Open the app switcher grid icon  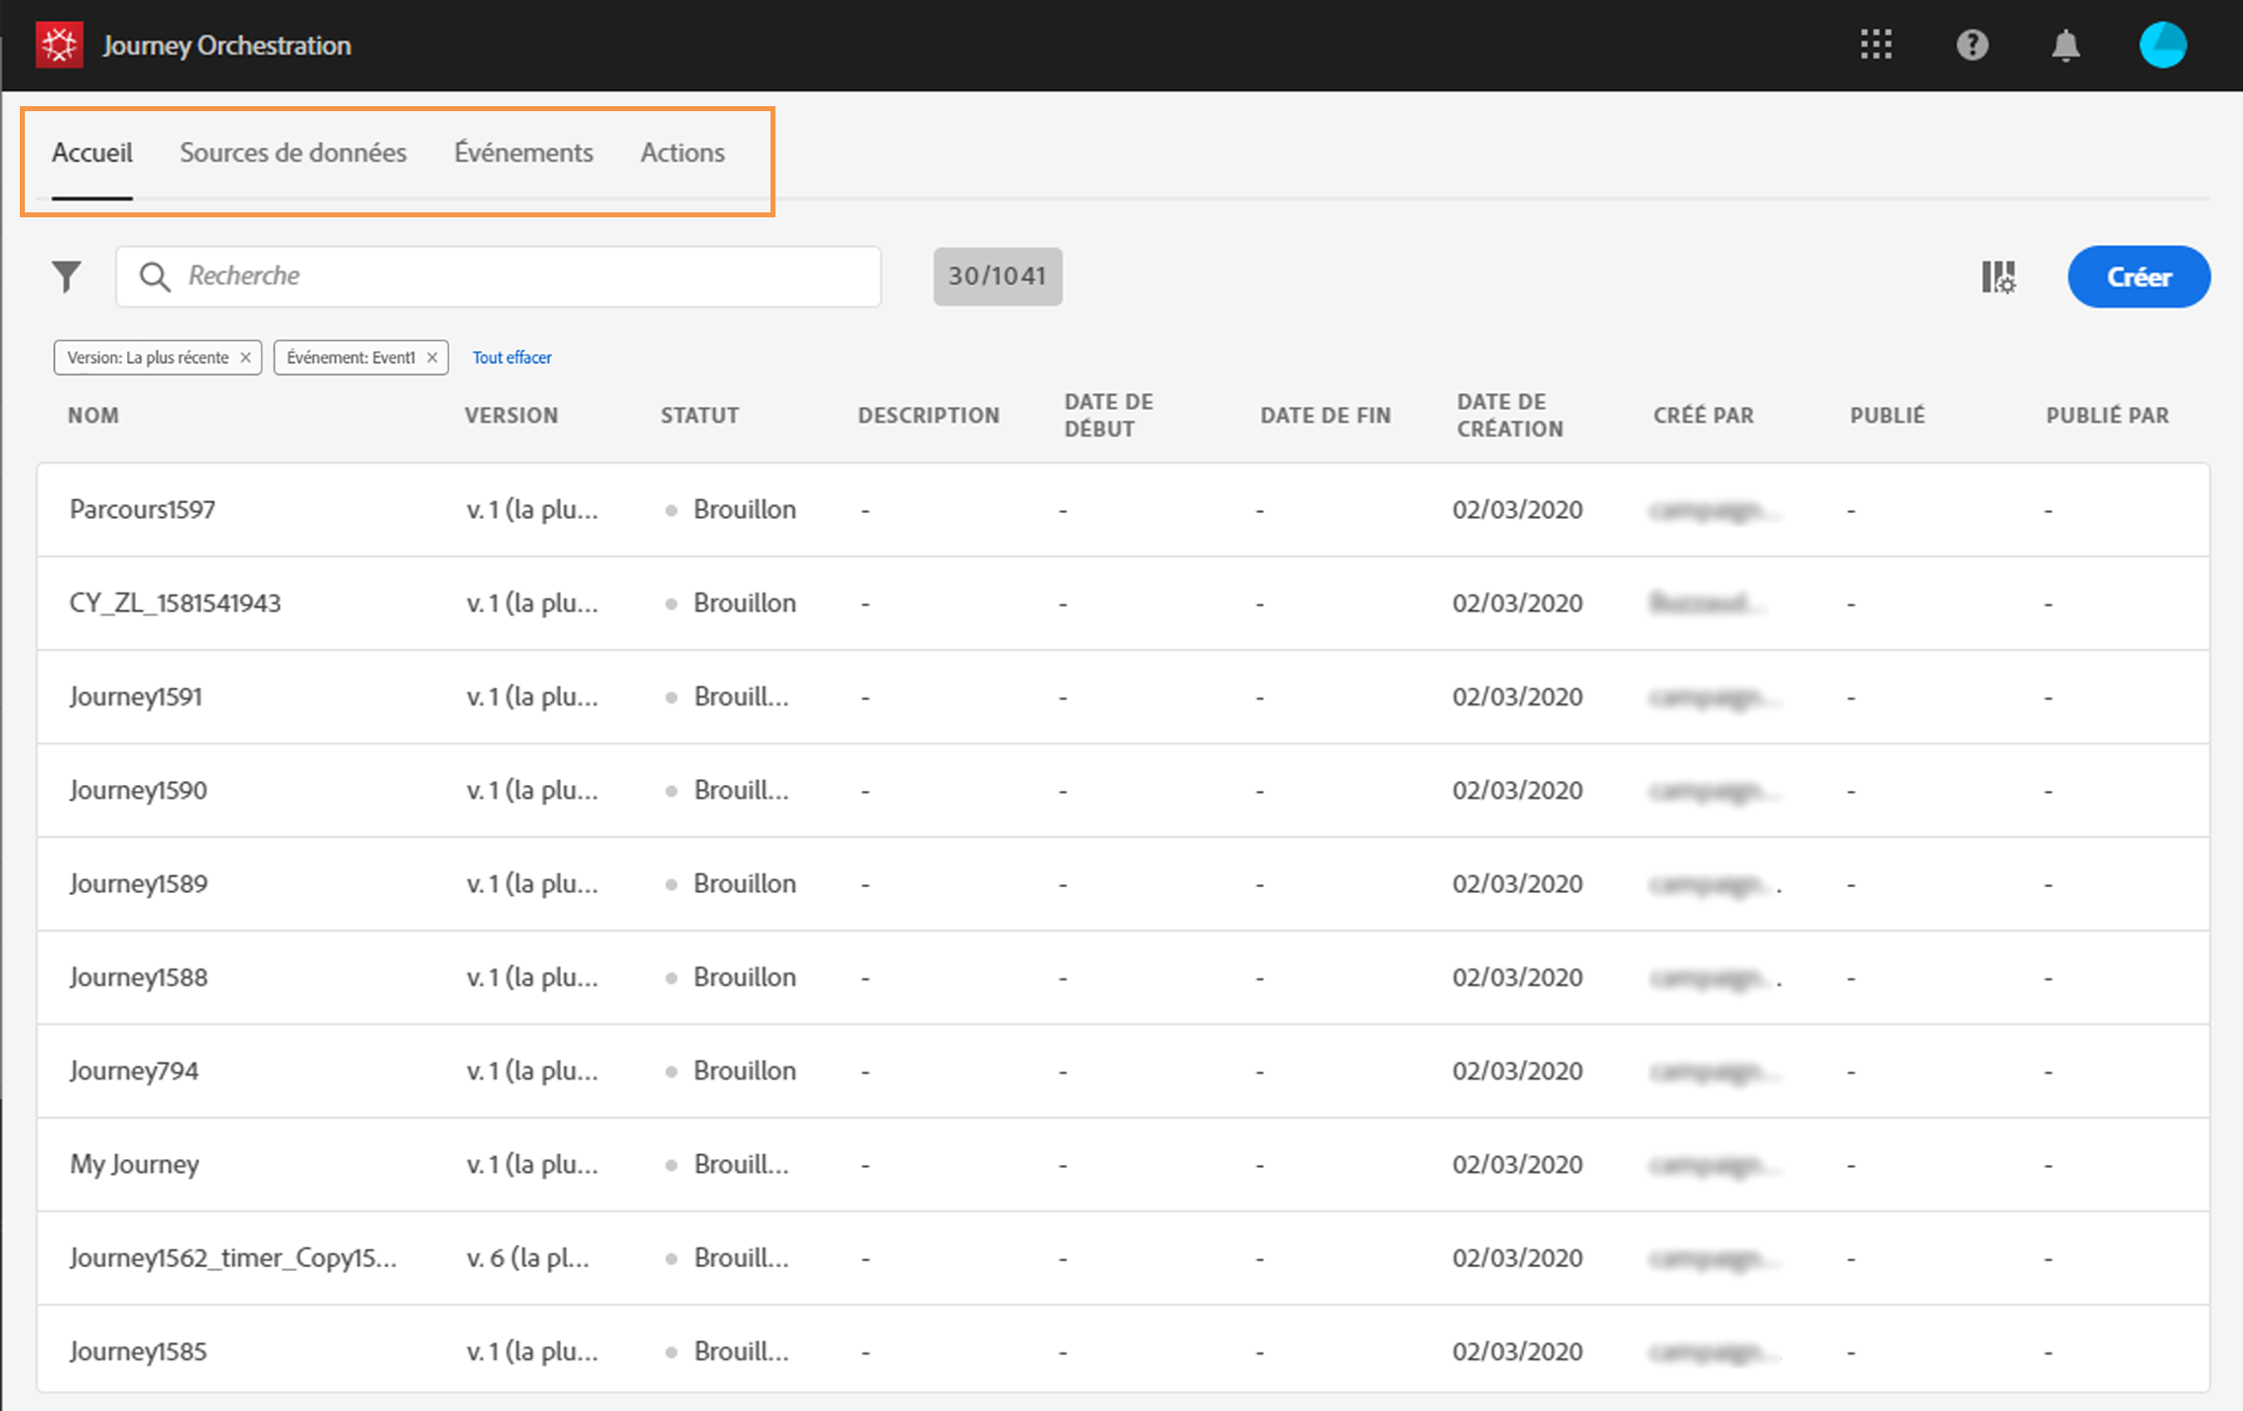tap(1876, 45)
